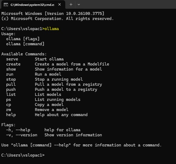Viewport: 176px width, 164px height.
Task: Click the last command prompt line
Action: click(x=23, y=155)
